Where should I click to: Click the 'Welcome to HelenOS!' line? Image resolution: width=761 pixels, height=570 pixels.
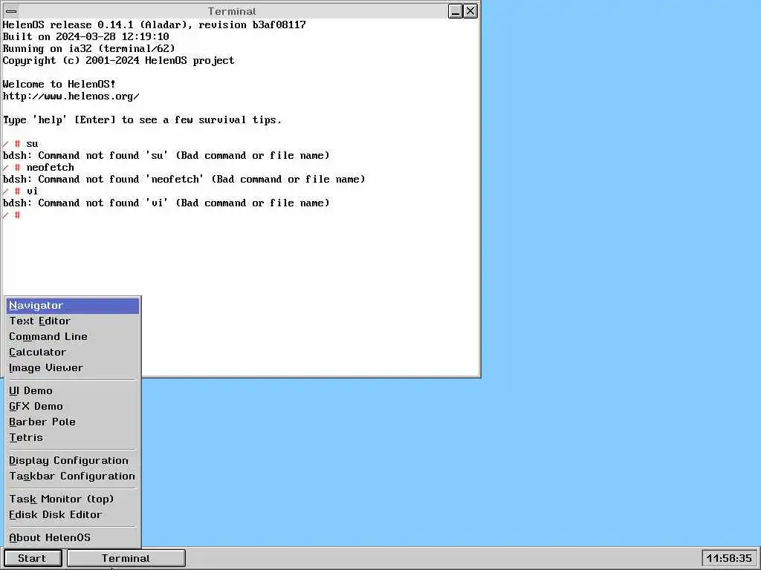[x=59, y=84]
